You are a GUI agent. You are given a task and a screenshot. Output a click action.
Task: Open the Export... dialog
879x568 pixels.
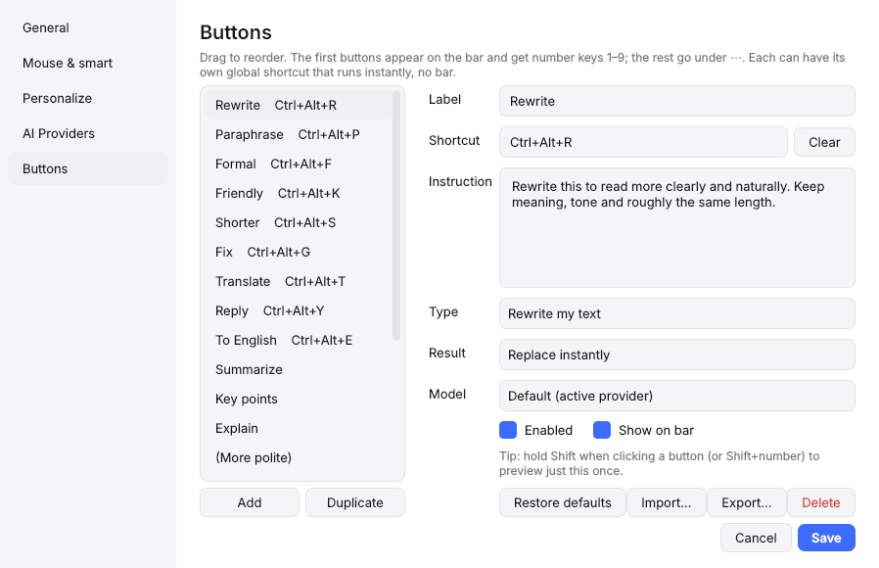747,502
